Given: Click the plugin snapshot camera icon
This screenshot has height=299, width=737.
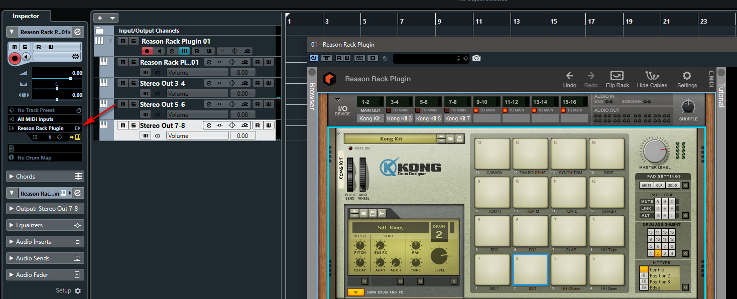Looking at the screenshot, I should (476, 58).
